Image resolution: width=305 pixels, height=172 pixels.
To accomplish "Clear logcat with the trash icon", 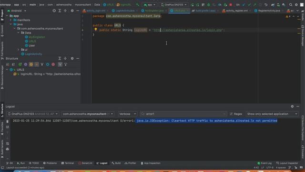I will [8, 121].
